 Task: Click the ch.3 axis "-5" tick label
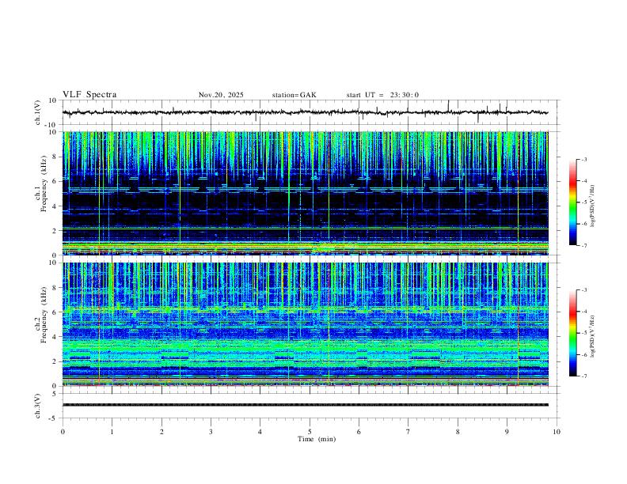point(54,418)
